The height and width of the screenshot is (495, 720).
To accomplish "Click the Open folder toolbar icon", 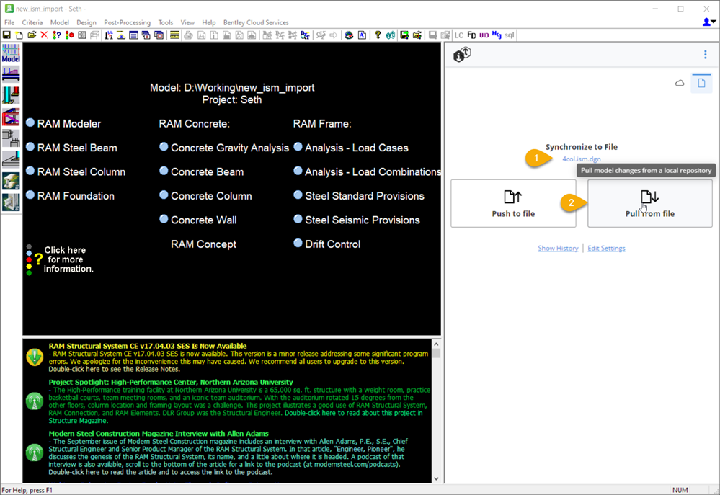I will 32,35.
